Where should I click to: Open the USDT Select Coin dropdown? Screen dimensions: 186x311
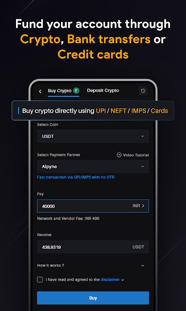pyautogui.click(x=93, y=136)
